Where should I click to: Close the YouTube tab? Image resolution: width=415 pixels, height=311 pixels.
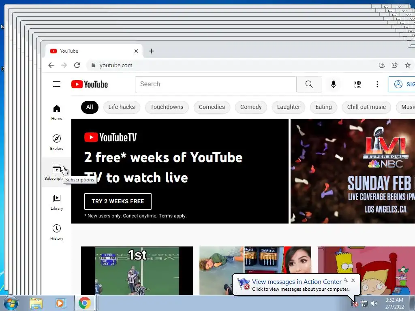[x=136, y=51]
